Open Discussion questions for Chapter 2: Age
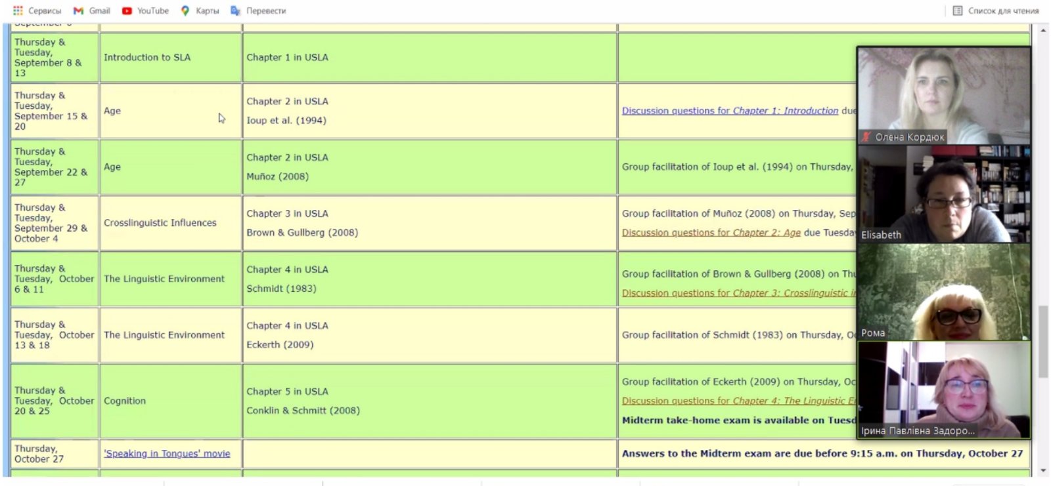Screen dimensions: 1051x486 pyautogui.click(x=711, y=233)
